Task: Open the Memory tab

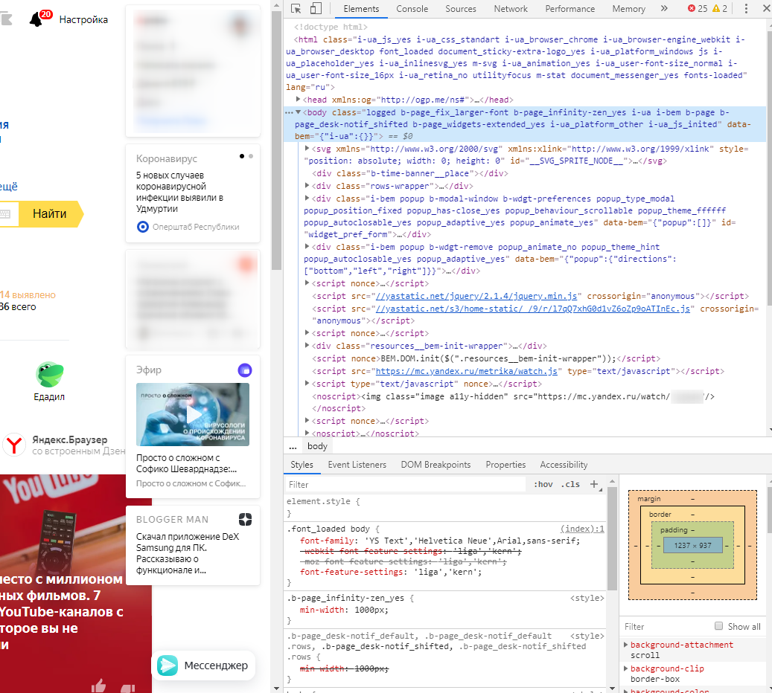Action: pyautogui.click(x=628, y=9)
